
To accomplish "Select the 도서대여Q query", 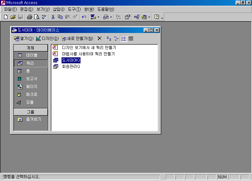I will [71, 60].
